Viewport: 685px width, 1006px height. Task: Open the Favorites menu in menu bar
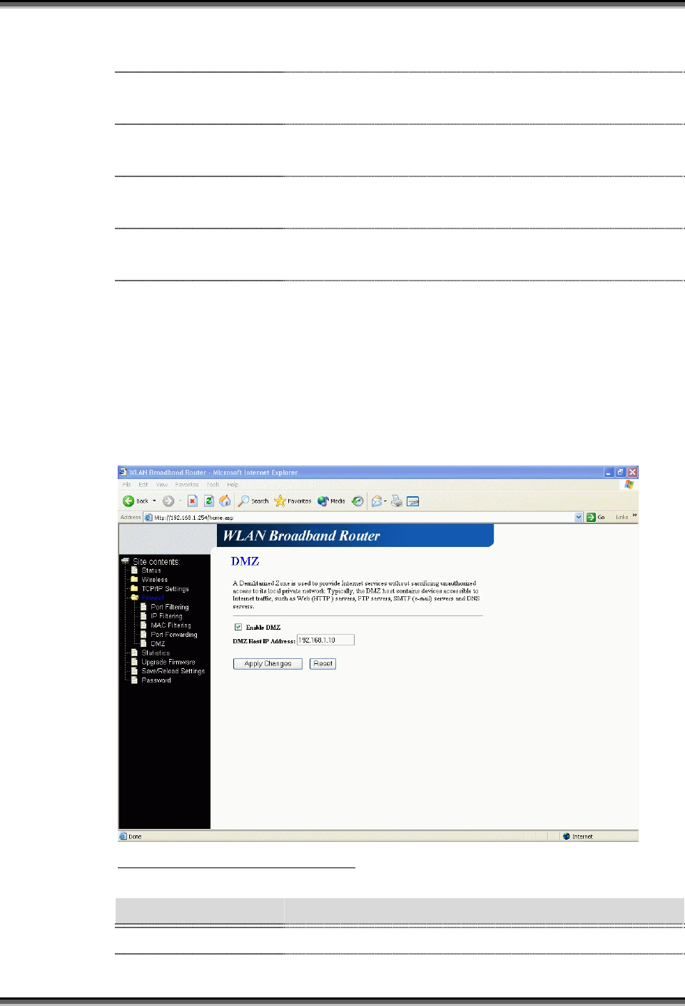pos(187,485)
